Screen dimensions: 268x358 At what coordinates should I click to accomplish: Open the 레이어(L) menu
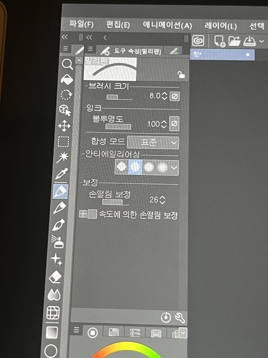pyautogui.click(x=221, y=26)
